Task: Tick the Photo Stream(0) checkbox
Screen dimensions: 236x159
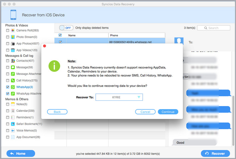Action: click(x=8, y=37)
